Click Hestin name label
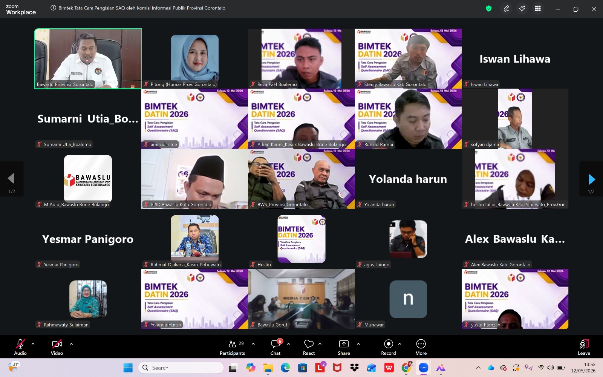Screen dimensions: 603x377 (264, 265)
